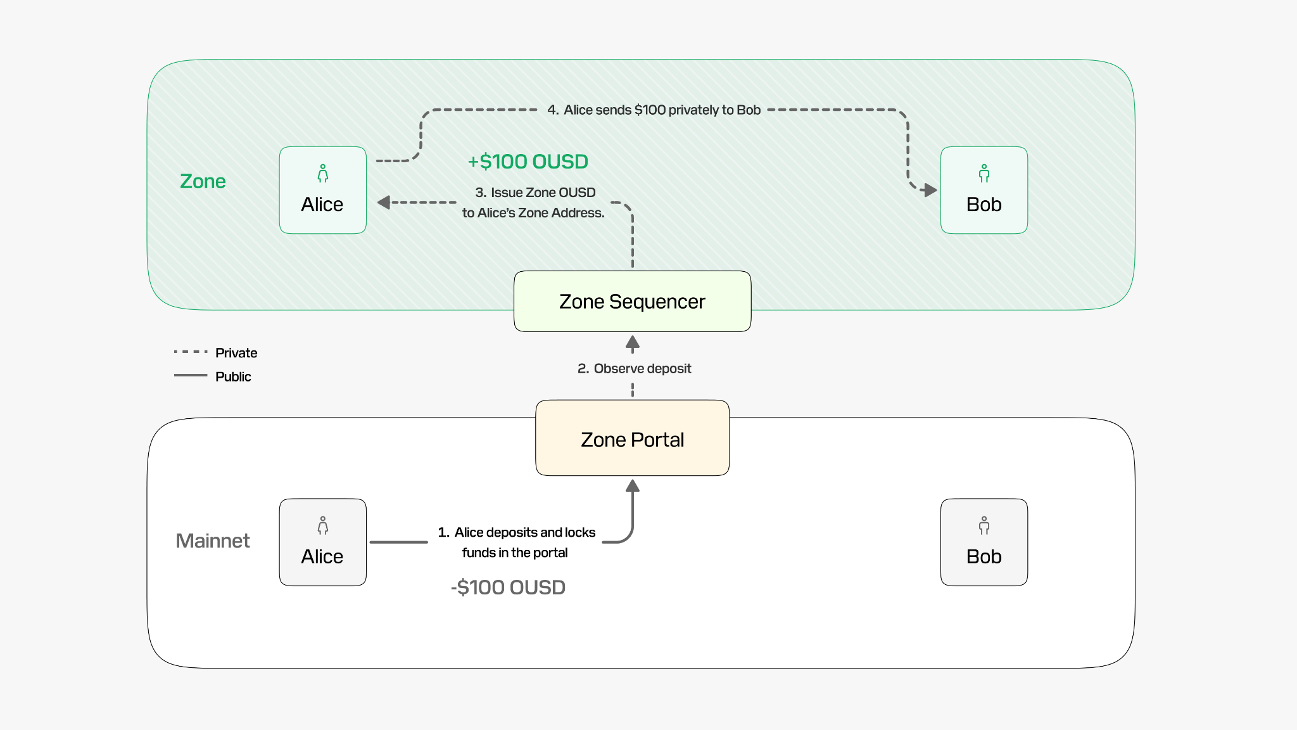Click 'funds in the portal' text line
The image size is (1297, 730).
click(x=515, y=553)
